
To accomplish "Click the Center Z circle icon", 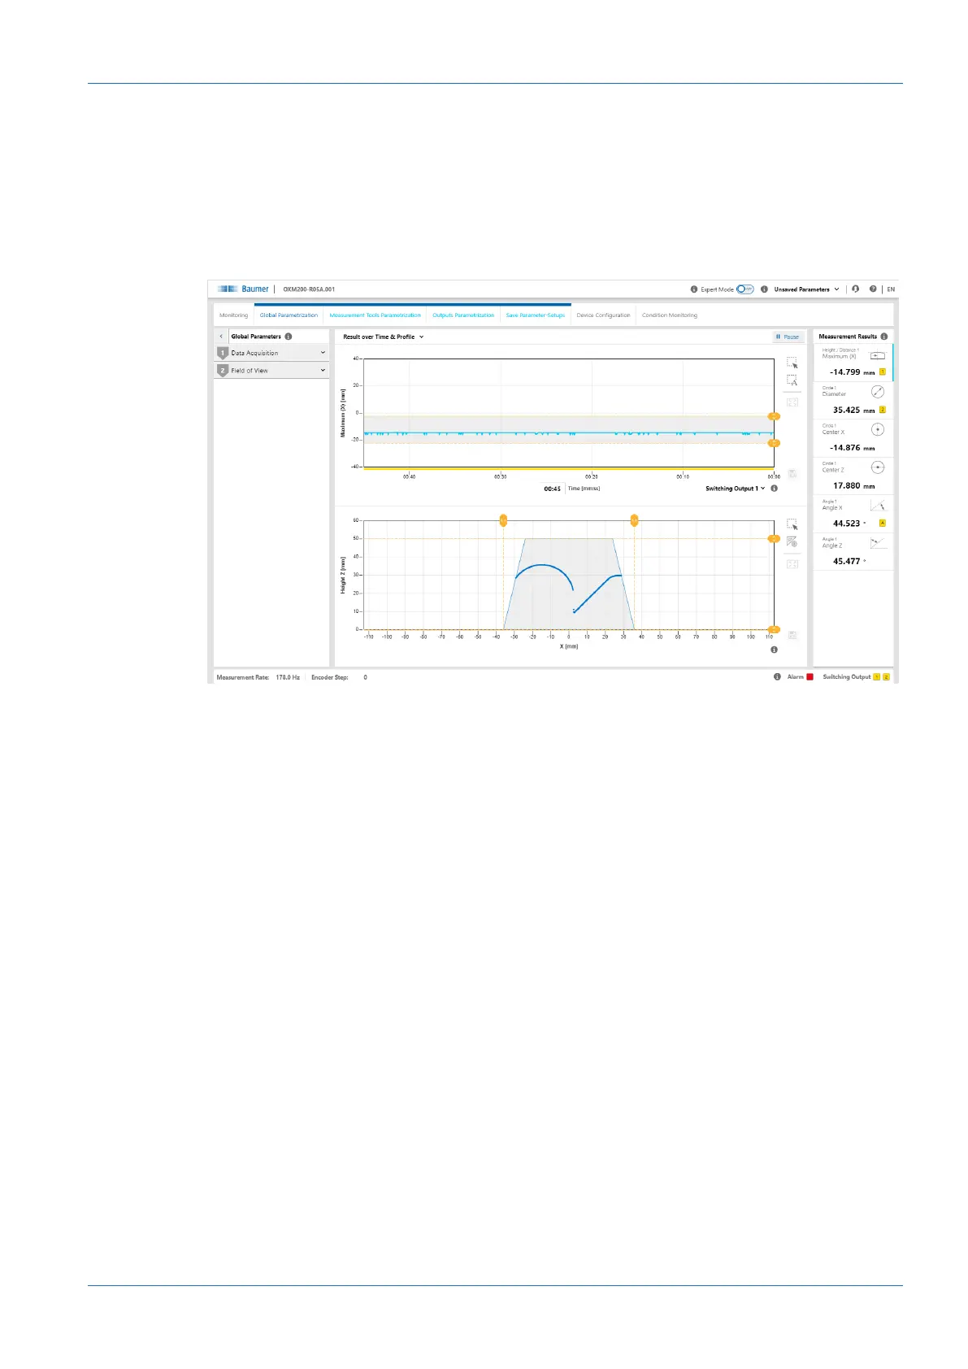I will click(x=877, y=467).
